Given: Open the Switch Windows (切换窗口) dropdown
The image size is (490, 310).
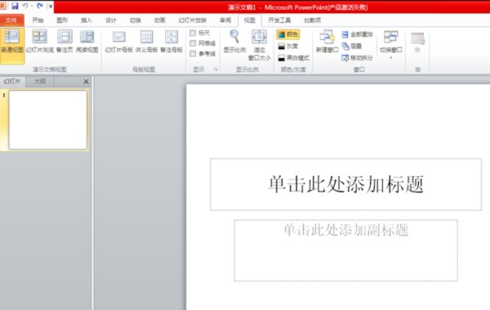Looking at the screenshot, I should (390, 45).
